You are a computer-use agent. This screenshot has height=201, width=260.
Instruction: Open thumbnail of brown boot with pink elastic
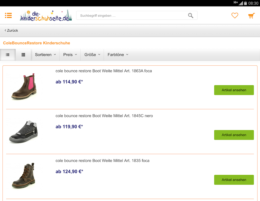[24, 86]
